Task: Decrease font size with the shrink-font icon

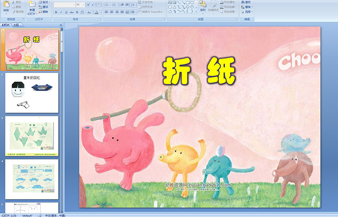Action: pos(93,4)
